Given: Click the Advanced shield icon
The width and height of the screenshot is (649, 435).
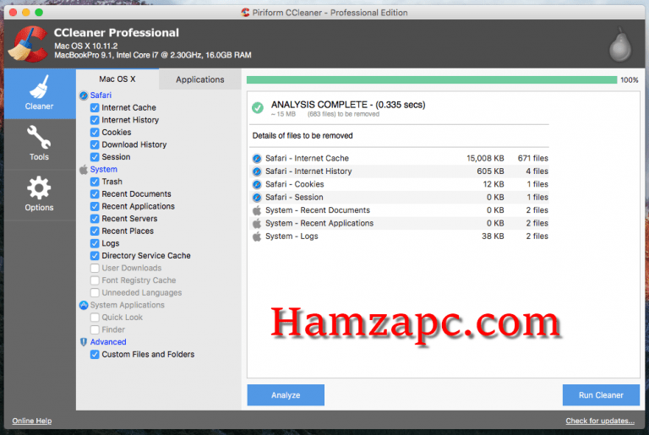Looking at the screenshot, I should tap(84, 342).
